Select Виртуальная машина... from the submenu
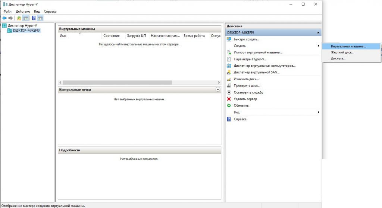Screen dimensions: 382x208 click(348, 47)
